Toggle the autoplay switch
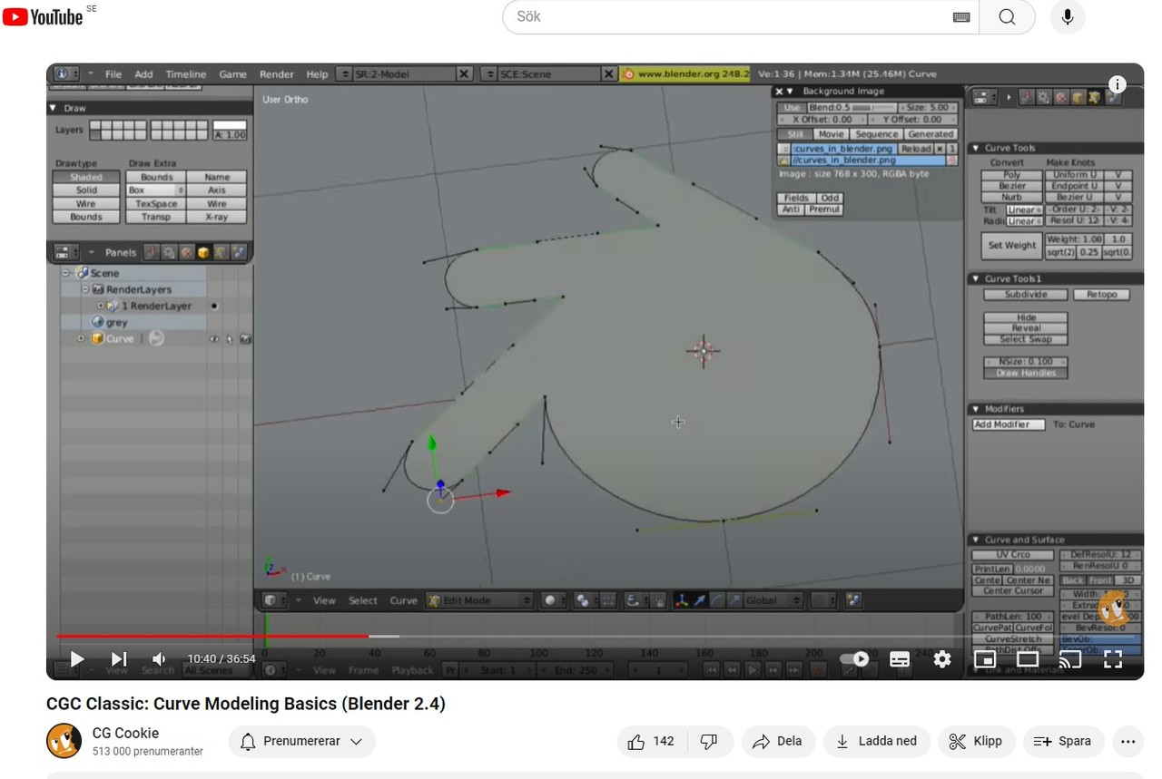Screen dimensions: 1162x779 pos(854,659)
